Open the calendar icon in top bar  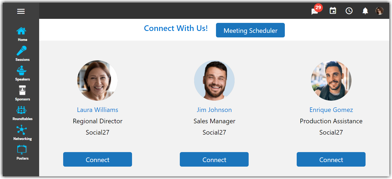(333, 11)
